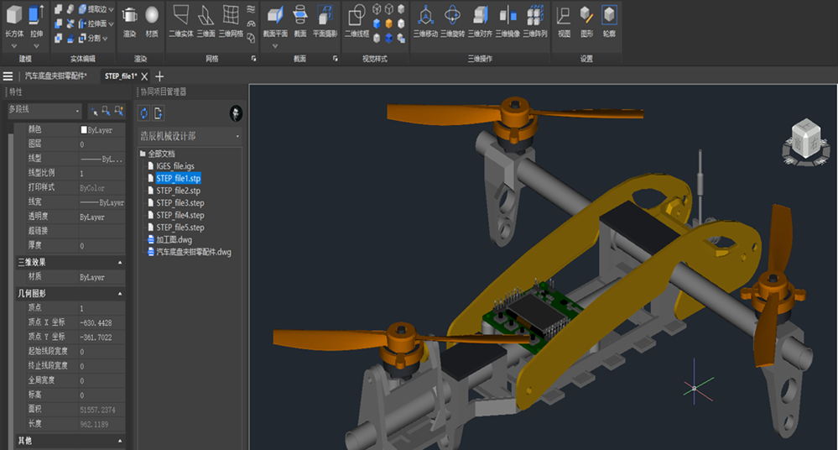Image resolution: width=838 pixels, height=450 pixels.
Task: Click the 材质 ByLayer value field
Action: point(101,277)
